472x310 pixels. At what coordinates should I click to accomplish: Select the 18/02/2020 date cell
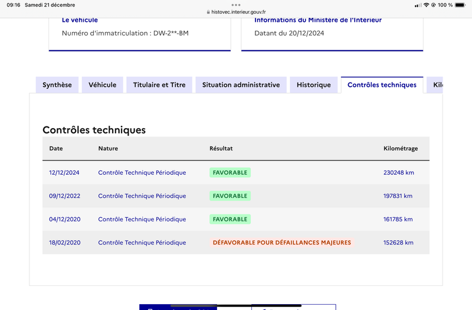[65, 243]
